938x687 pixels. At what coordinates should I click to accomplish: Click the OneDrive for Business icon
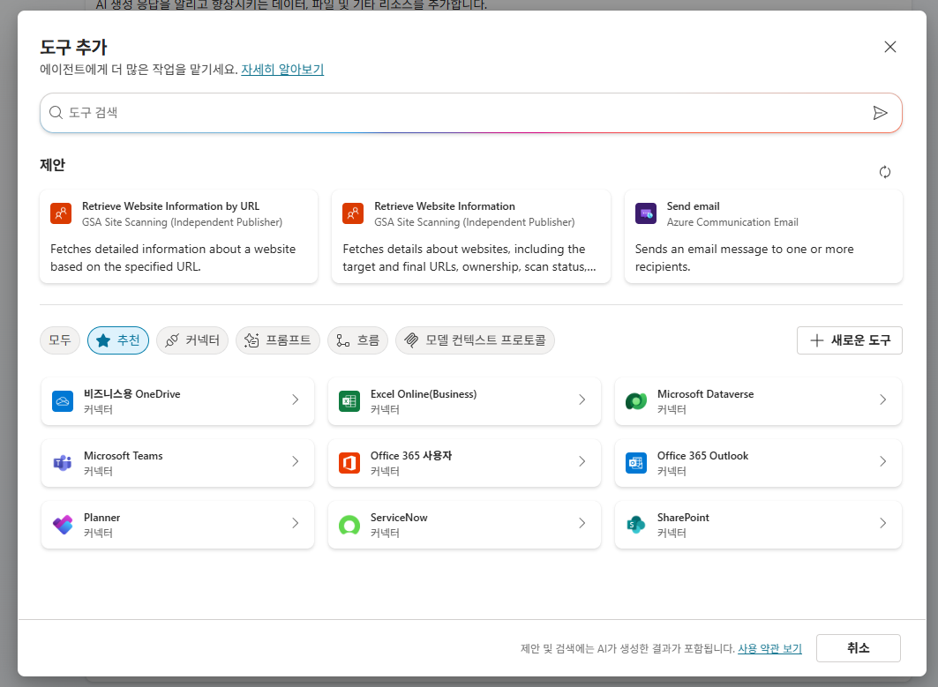(x=63, y=401)
